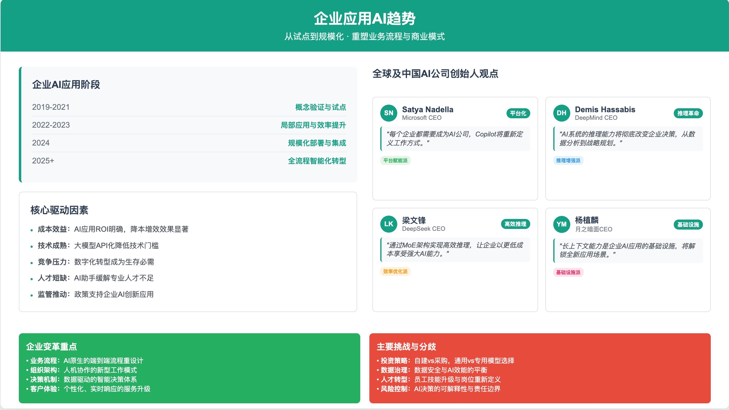Click the YM avatar for 杨植麟
This screenshot has height=410, width=729.
pyautogui.click(x=561, y=224)
